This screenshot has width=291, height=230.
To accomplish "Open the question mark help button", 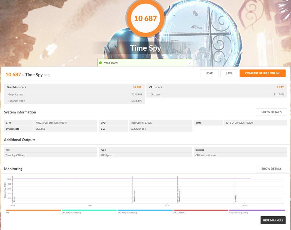I will click(x=190, y=63).
